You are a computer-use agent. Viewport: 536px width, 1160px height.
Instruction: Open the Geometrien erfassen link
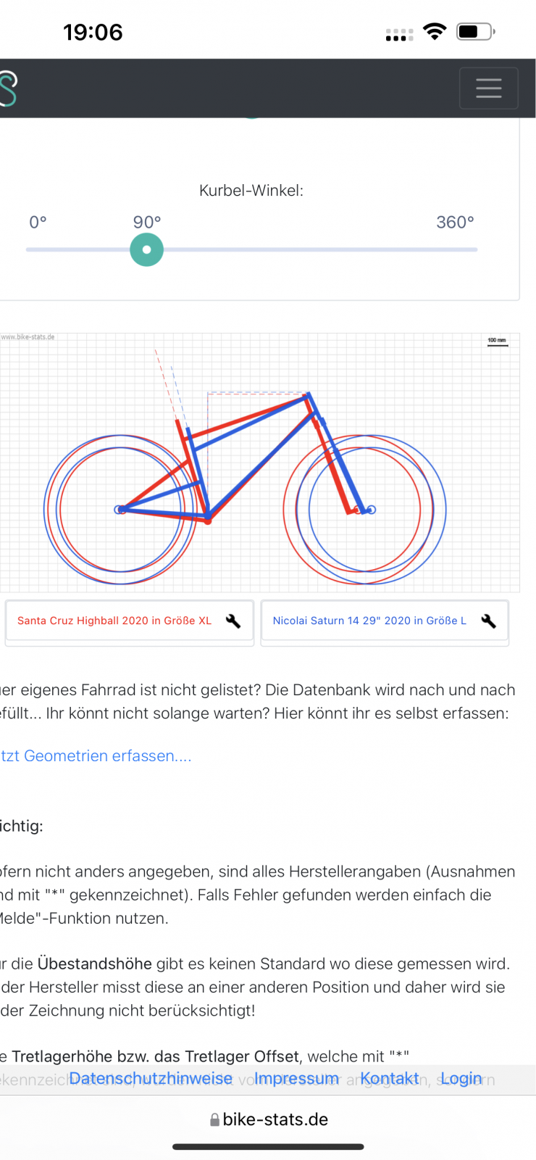tap(96, 755)
